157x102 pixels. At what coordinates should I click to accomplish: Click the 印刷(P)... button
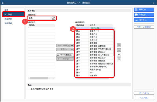[x=144, y=15]
